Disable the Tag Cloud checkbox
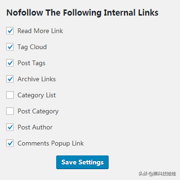The image size is (180, 180). click(x=10, y=47)
